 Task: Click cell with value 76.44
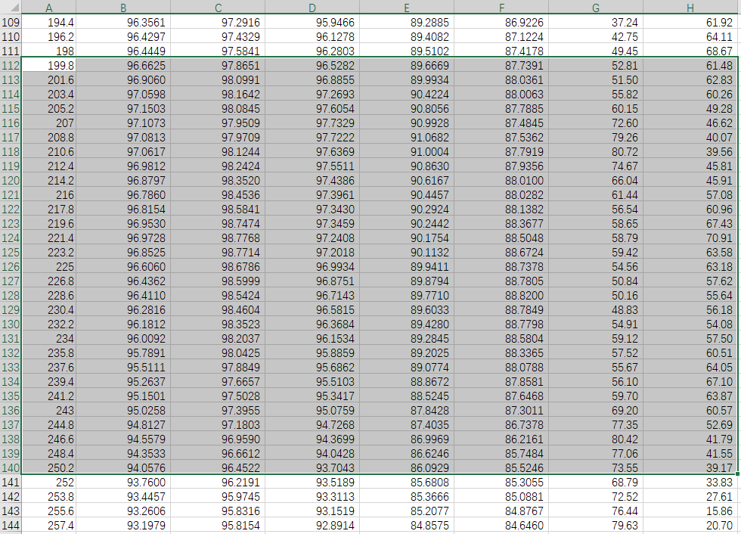click(x=596, y=511)
